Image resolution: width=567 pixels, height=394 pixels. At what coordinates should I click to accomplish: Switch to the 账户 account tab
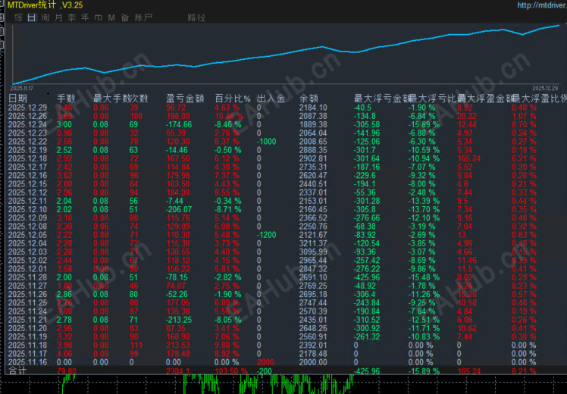pyautogui.click(x=143, y=17)
